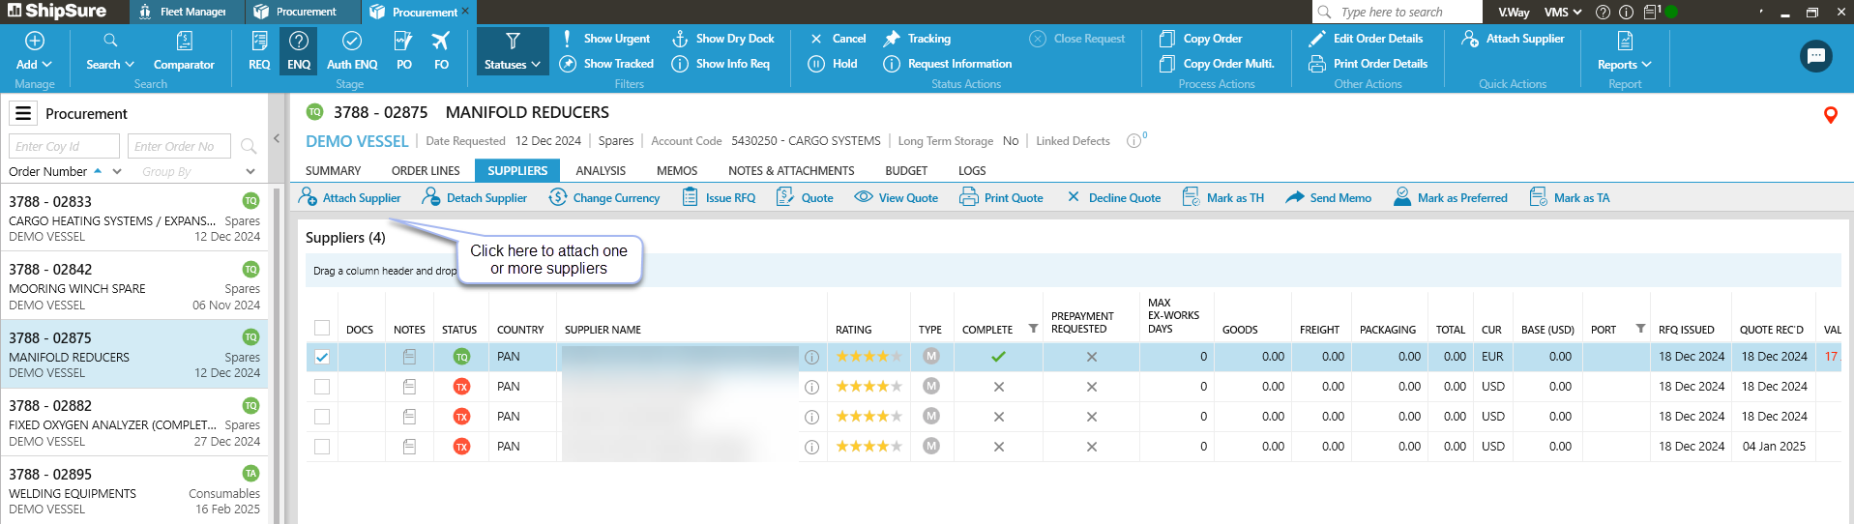The image size is (1854, 524).
Task: Click the Comparator icon in the ribbon
Action: point(184,42)
